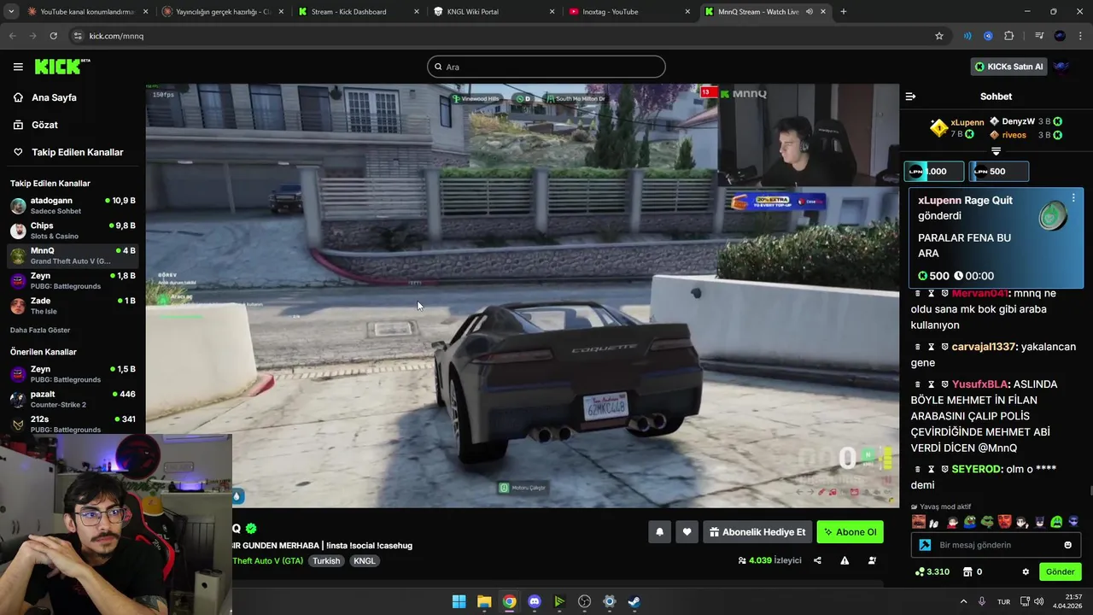Select the LPN 500 gift pill
The height and width of the screenshot is (615, 1093).
click(x=998, y=172)
